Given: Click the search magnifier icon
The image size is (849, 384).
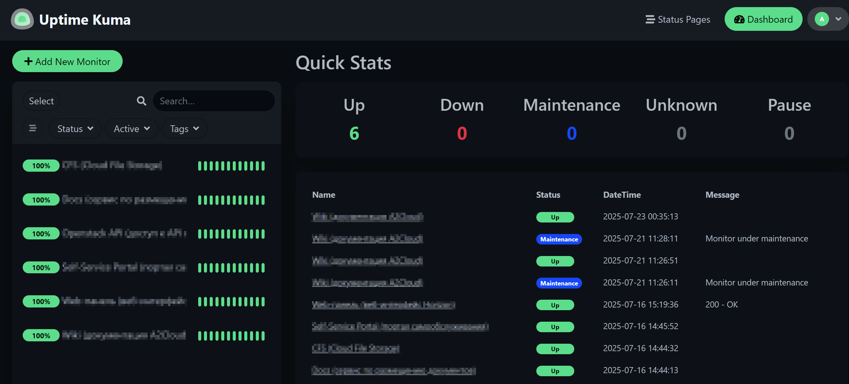Looking at the screenshot, I should coord(141,101).
